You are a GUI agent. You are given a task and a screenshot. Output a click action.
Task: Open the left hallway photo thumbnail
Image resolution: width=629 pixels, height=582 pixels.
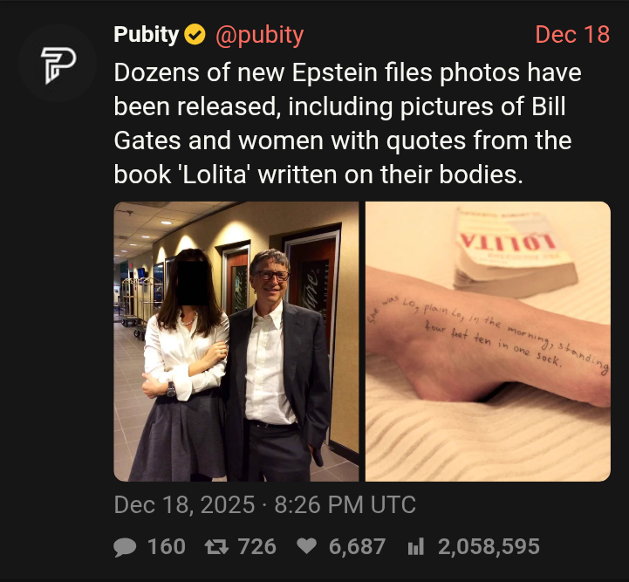[236, 341]
